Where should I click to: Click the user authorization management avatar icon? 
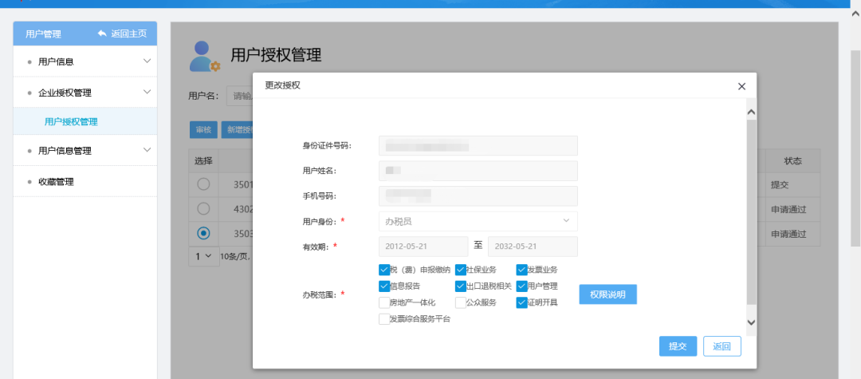pyautogui.click(x=204, y=56)
